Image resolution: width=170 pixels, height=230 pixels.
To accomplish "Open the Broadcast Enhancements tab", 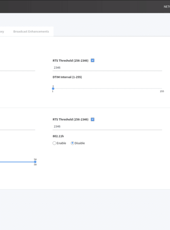I will click(x=31, y=31).
